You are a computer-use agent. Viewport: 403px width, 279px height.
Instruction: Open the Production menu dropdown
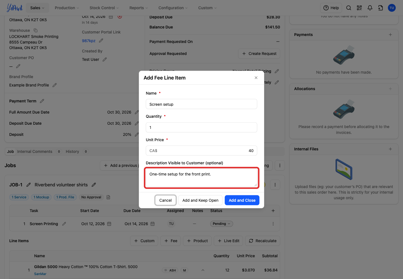point(67,8)
